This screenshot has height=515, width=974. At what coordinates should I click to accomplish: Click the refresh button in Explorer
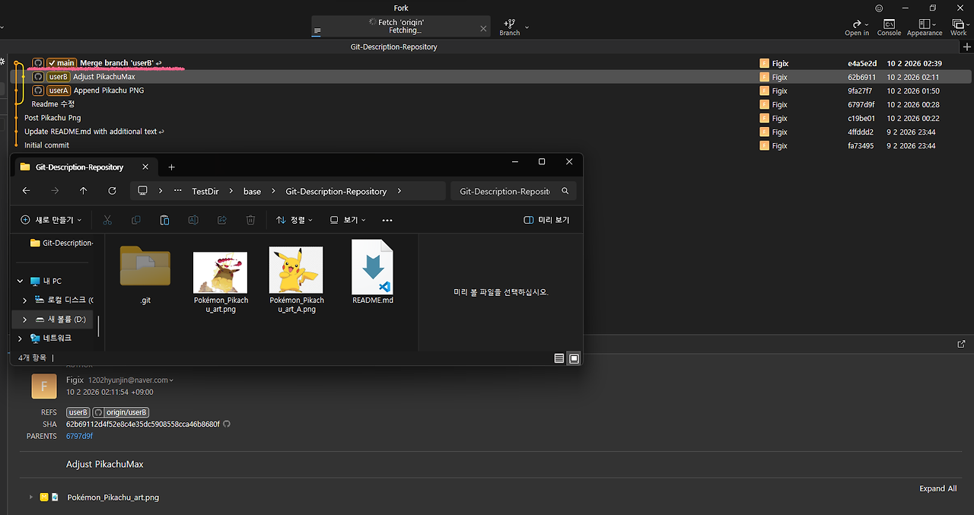point(113,191)
